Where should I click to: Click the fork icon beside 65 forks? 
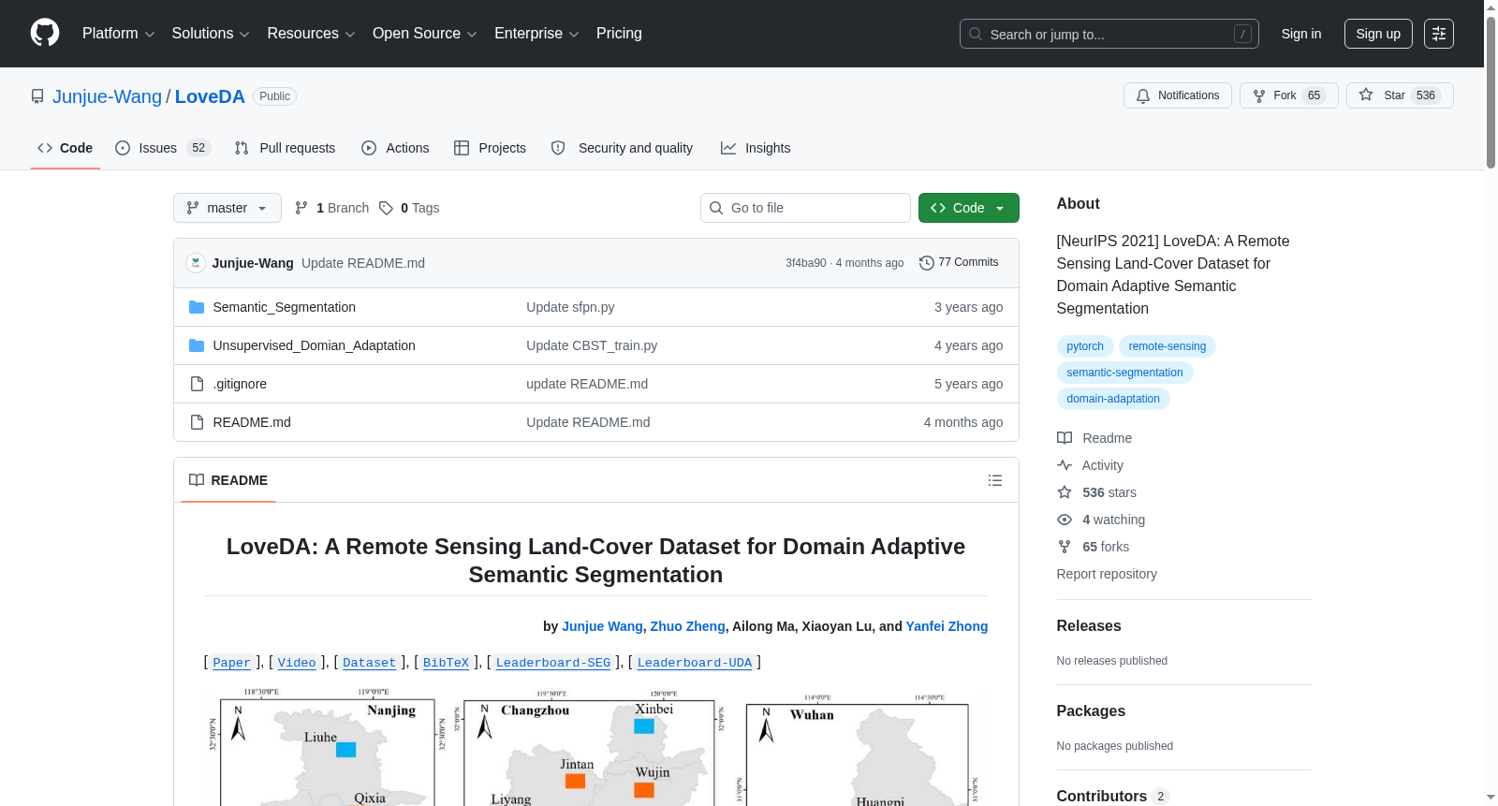[1065, 547]
